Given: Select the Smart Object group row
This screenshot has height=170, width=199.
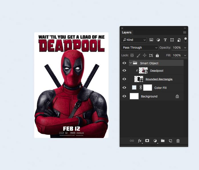Looking at the screenshot, I should click(x=156, y=63).
